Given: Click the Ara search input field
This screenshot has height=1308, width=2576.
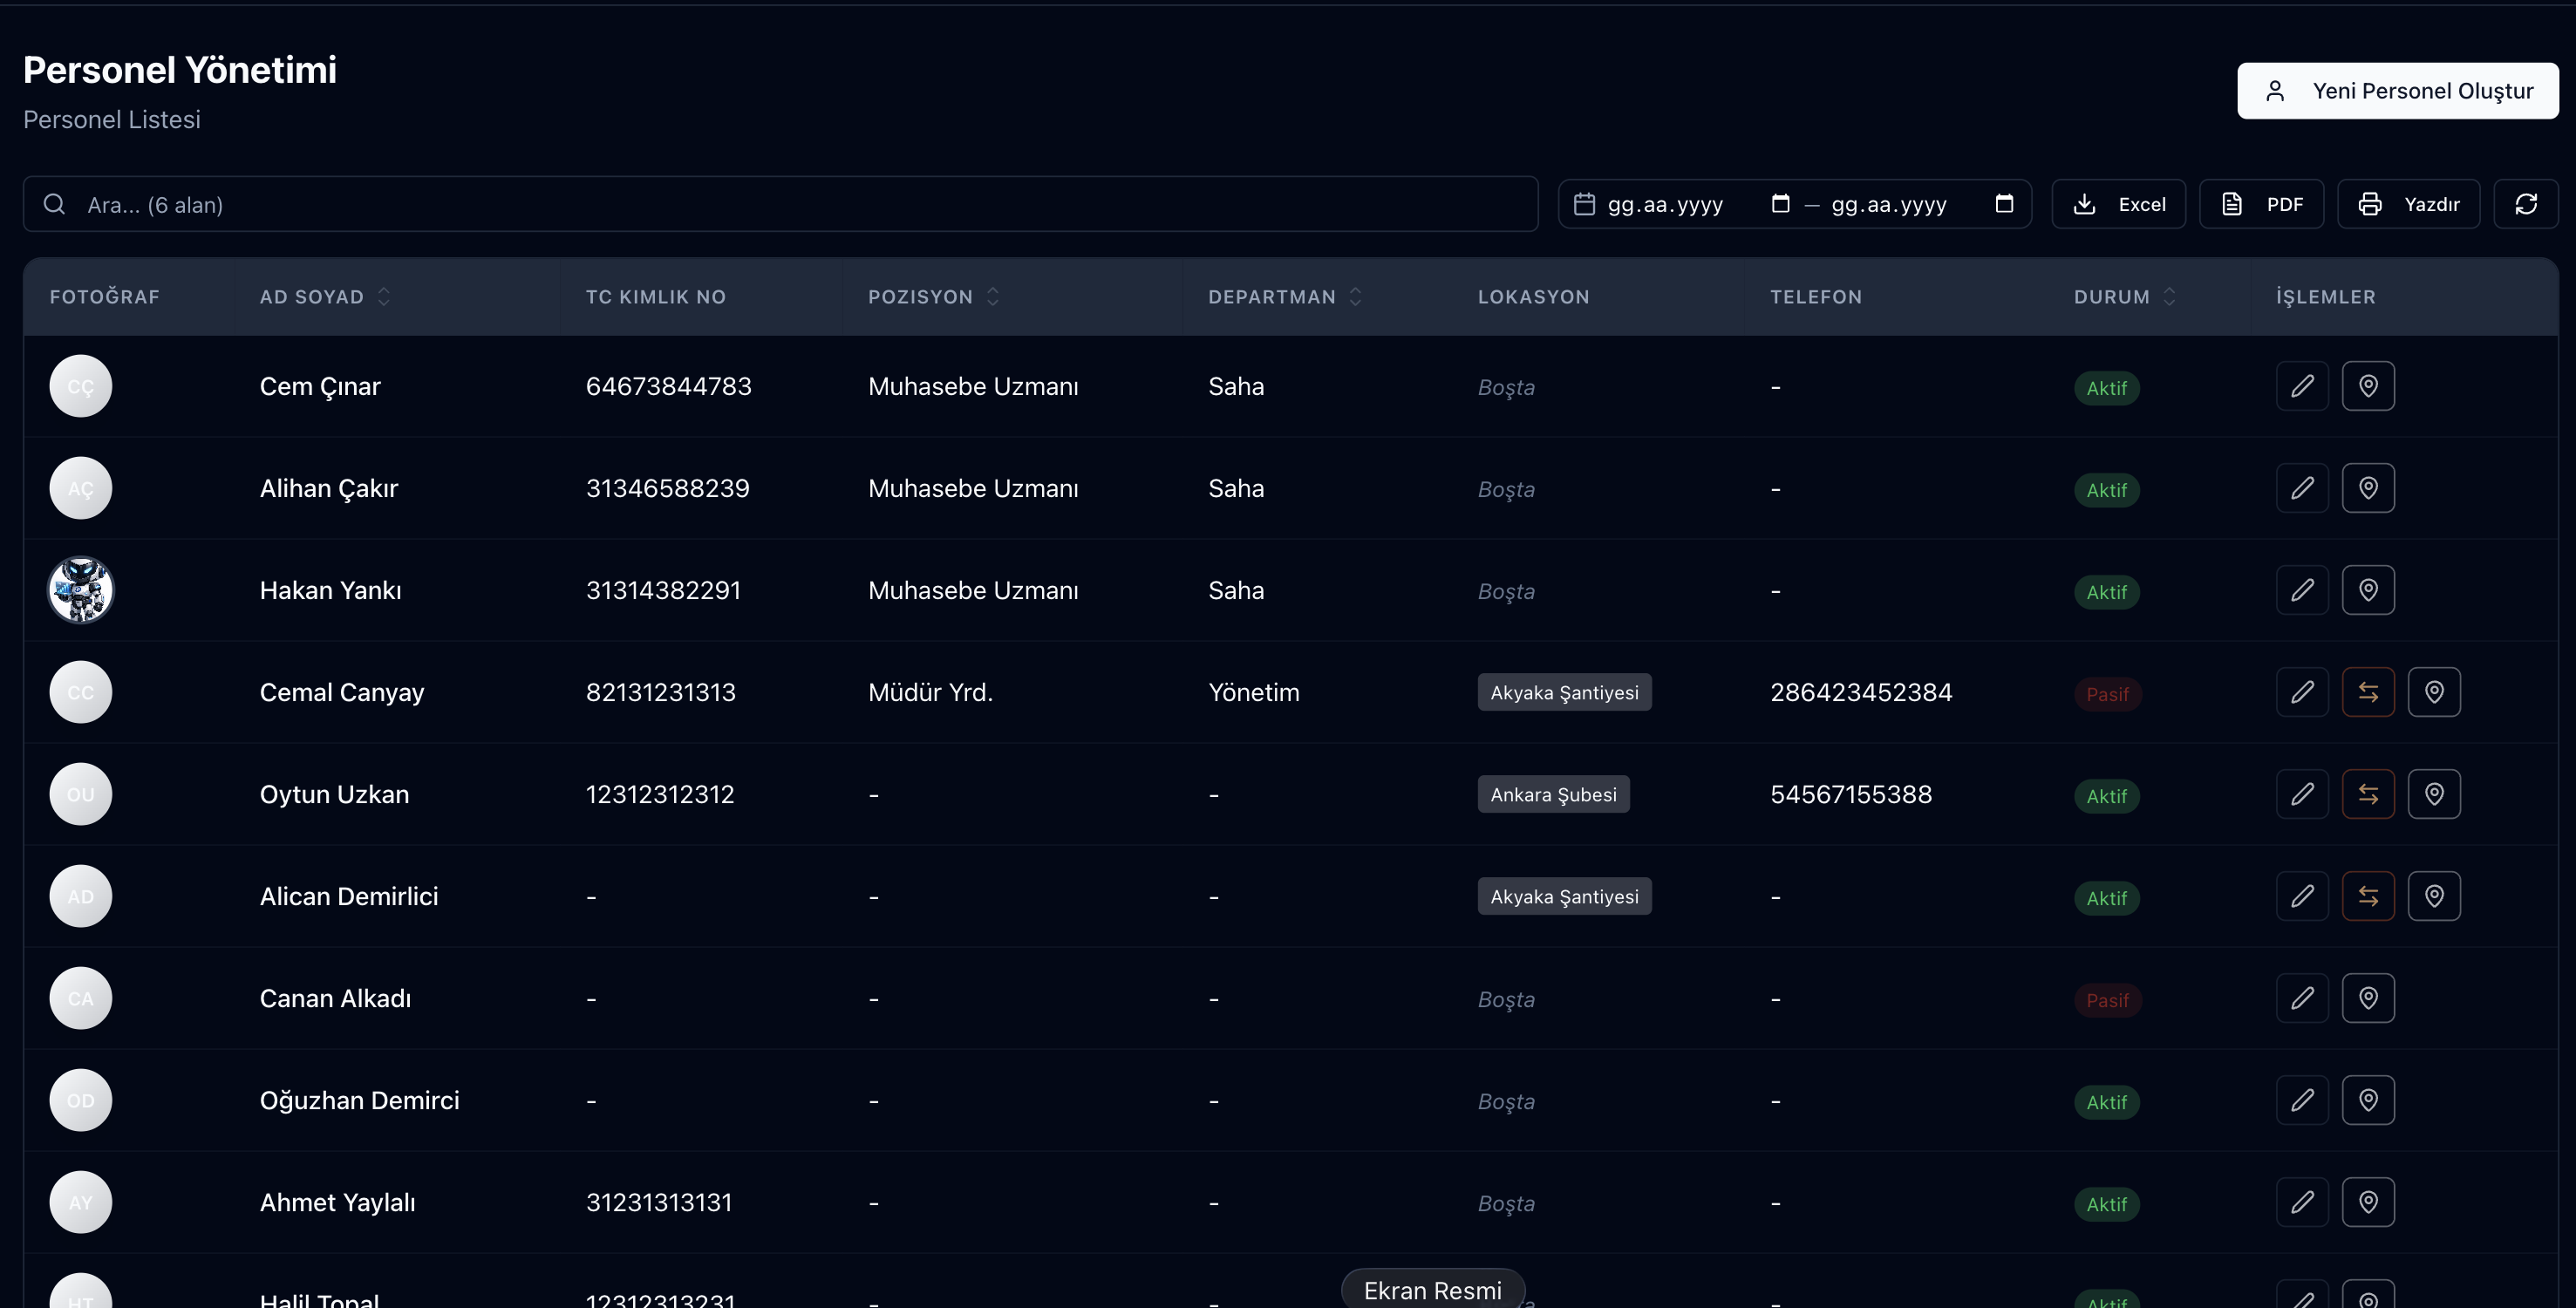Looking at the screenshot, I should tap(780, 204).
